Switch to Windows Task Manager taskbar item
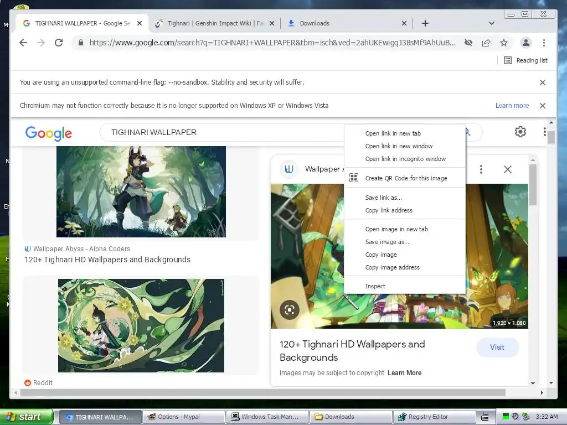The image size is (567, 425). pyautogui.click(x=267, y=417)
